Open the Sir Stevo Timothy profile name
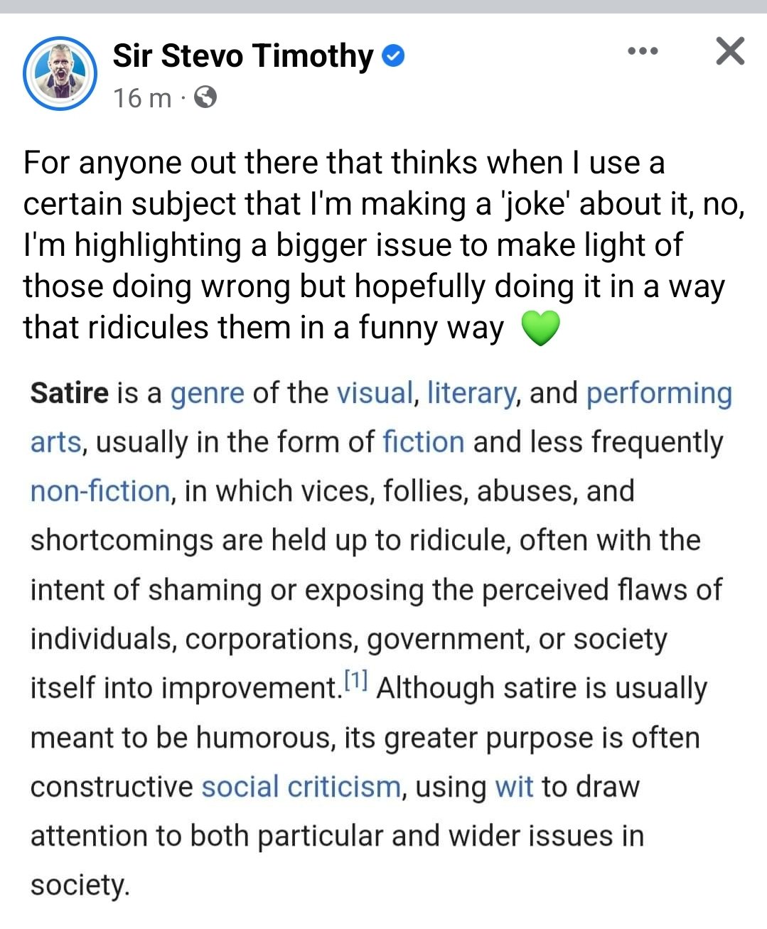767x929 pixels. pyautogui.click(x=243, y=55)
